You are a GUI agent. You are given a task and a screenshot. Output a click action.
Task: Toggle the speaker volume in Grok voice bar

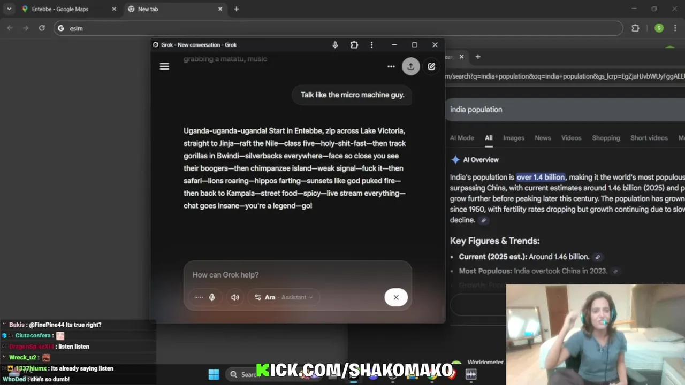[x=235, y=297]
